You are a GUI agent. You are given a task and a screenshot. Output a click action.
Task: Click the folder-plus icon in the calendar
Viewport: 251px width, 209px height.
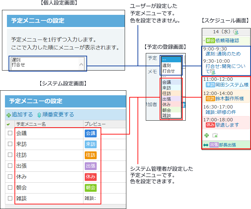(215, 135)
